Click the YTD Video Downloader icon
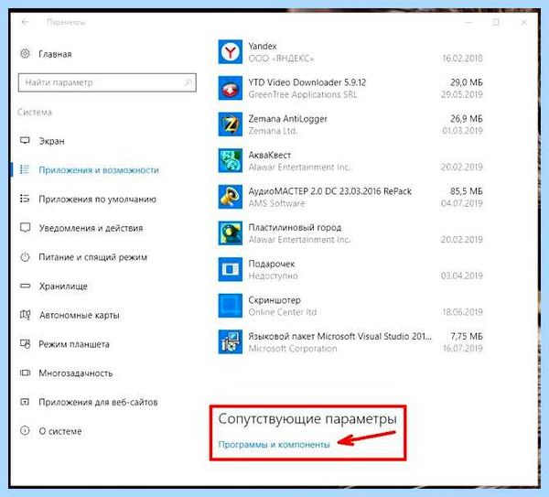 (x=230, y=88)
